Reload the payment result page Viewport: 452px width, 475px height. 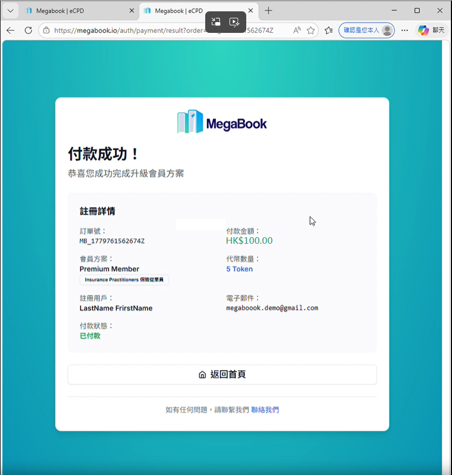click(x=28, y=30)
